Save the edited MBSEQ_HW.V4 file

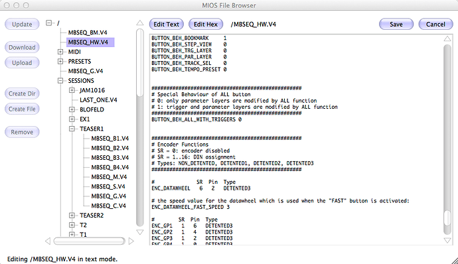tap(396, 25)
